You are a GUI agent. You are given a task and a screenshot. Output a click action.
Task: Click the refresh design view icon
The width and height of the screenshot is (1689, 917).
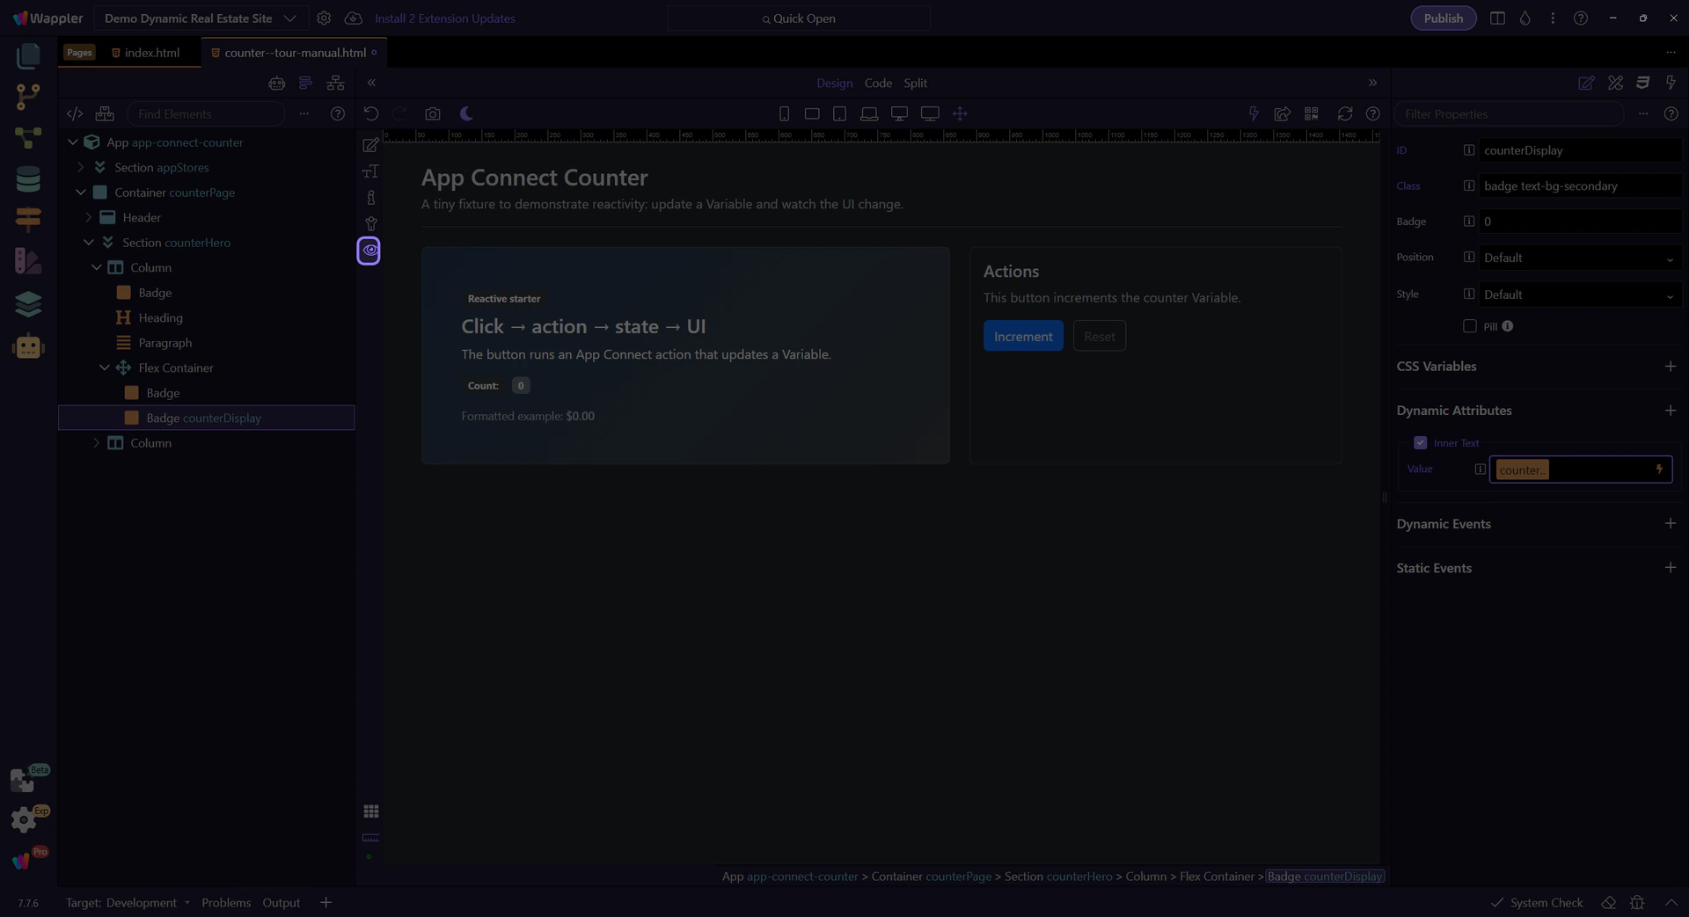(1344, 114)
